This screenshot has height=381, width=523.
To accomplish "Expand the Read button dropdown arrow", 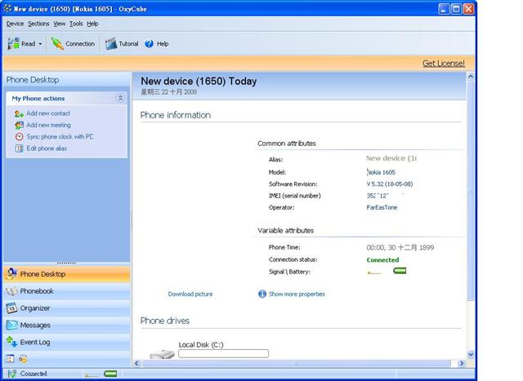I will [40, 44].
